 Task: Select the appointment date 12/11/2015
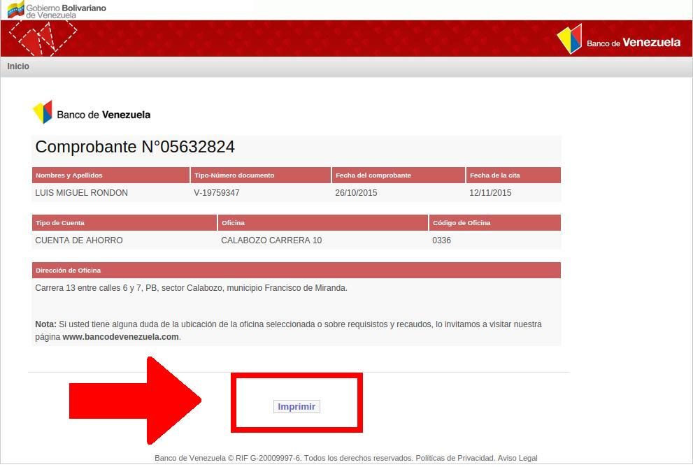[490, 193]
